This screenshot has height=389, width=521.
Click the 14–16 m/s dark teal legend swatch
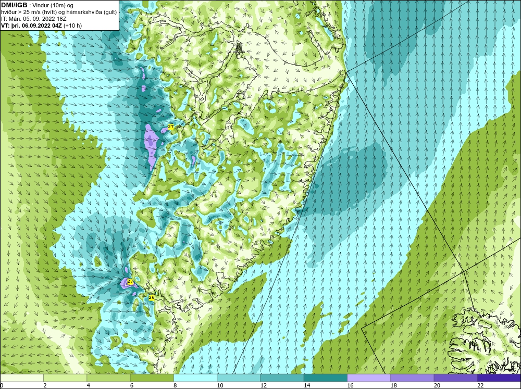pos(326,378)
